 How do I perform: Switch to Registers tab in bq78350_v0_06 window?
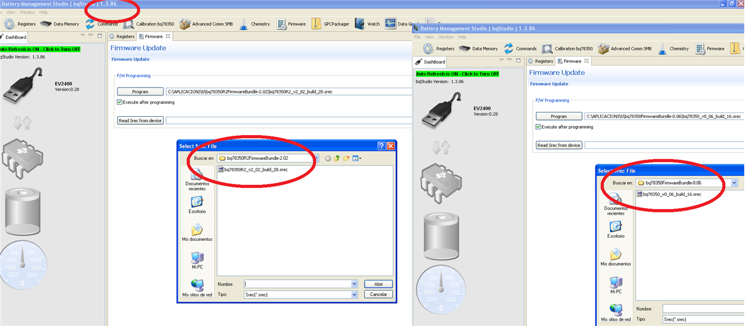tap(540, 61)
